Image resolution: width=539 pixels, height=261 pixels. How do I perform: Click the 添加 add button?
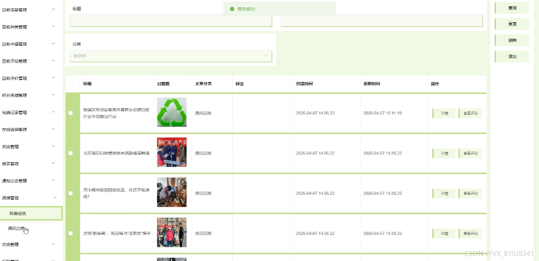tap(512, 56)
